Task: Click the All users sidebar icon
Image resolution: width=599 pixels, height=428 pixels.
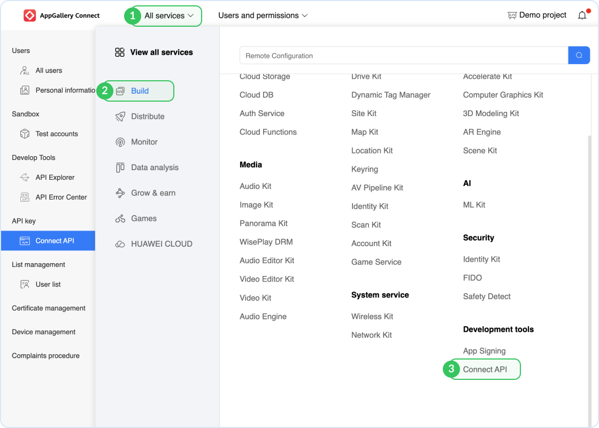Action: tap(25, 70)
